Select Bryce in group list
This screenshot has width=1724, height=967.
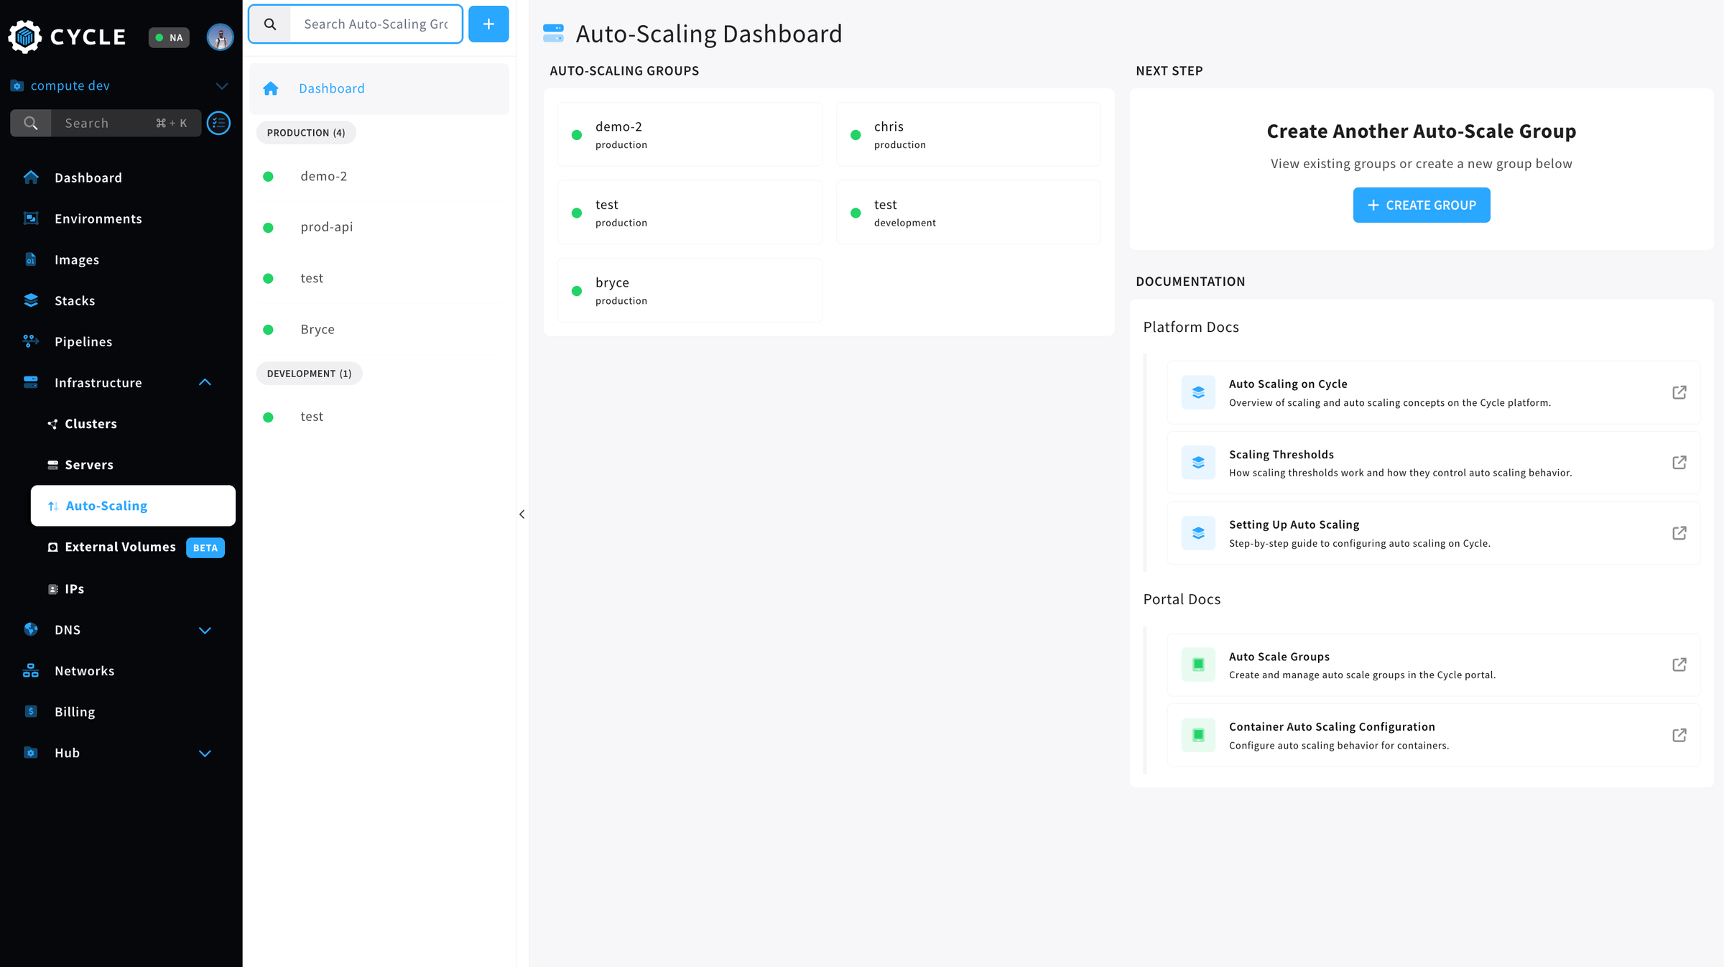point(379,329)
